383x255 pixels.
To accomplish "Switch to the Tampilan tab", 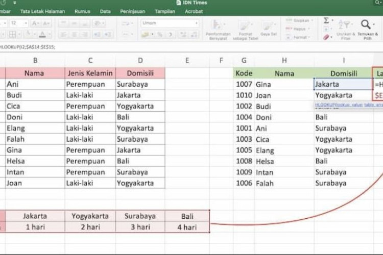I will (x=165, y=11).
